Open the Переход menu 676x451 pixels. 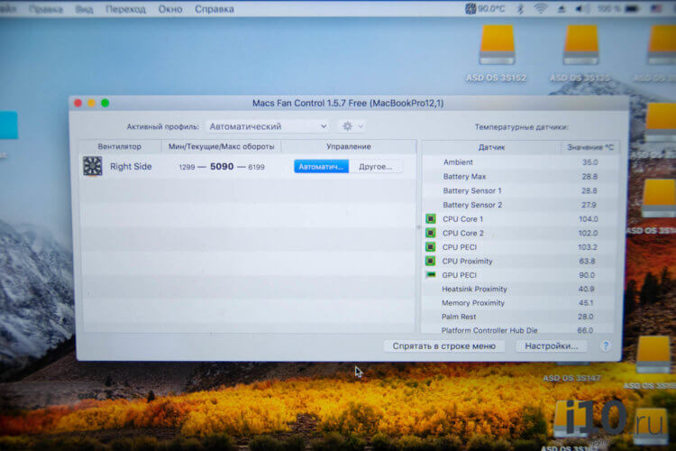(125, 9)
